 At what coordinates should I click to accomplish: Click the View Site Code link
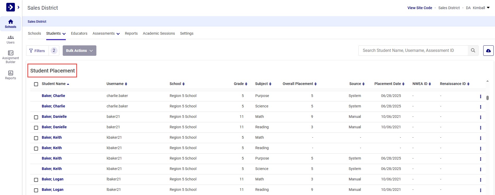pos(420,8)
